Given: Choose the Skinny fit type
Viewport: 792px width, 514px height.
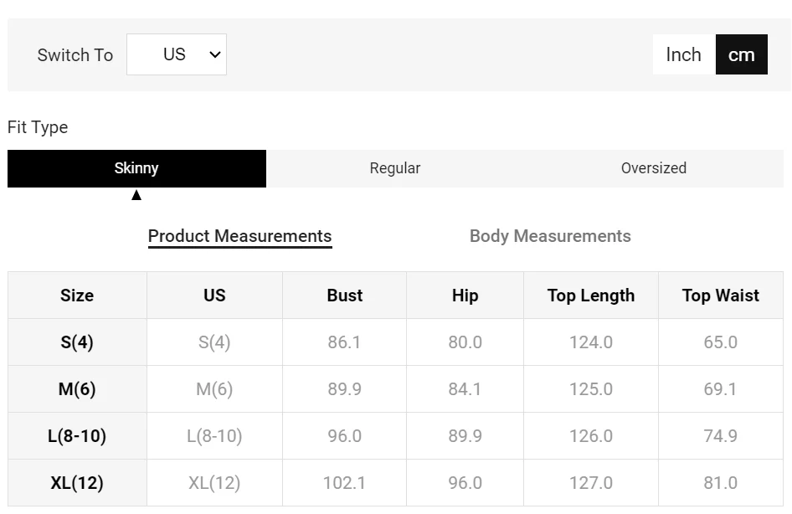Looking at the screenshot, I should (x=136, y=168).
